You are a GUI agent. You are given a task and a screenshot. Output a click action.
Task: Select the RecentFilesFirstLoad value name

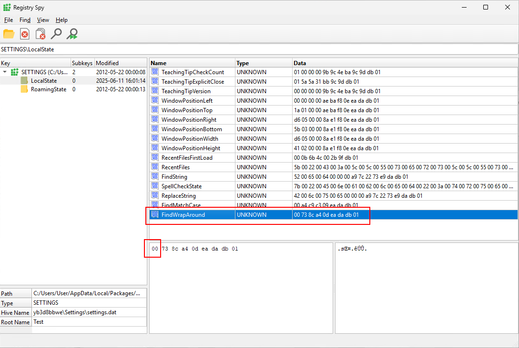coord(187,158)
